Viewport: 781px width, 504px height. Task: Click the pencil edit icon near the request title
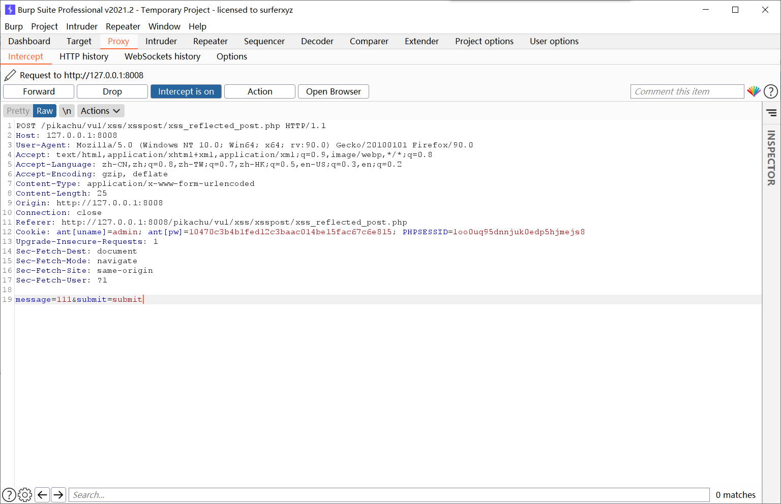coord(10,75)
